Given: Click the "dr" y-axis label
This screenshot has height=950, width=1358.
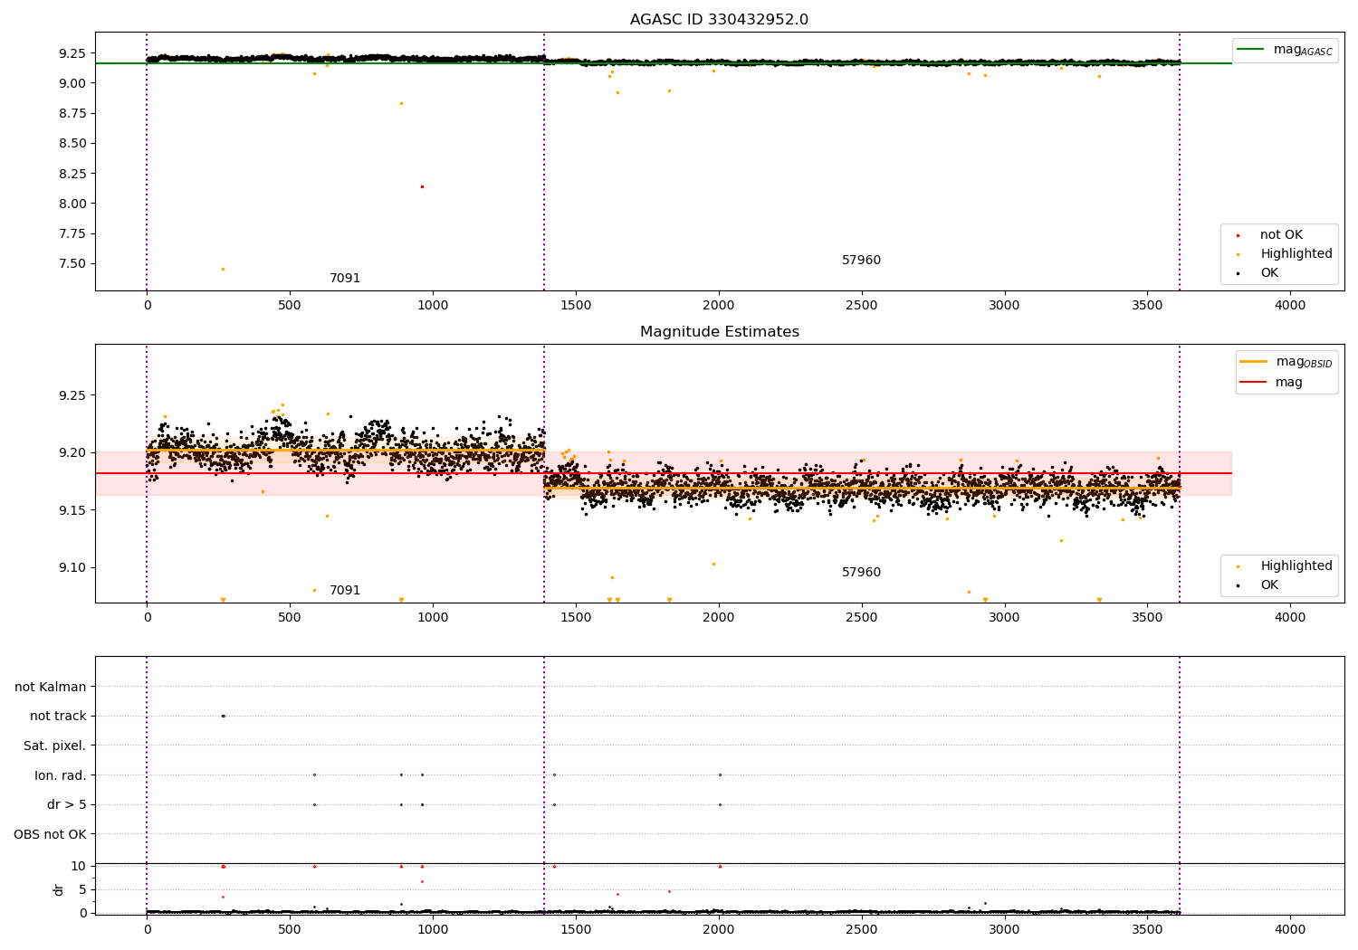Looking at the screenshot, I should 59,889.
